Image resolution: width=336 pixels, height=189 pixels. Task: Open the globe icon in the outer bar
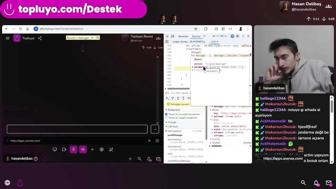coord(7,183)
